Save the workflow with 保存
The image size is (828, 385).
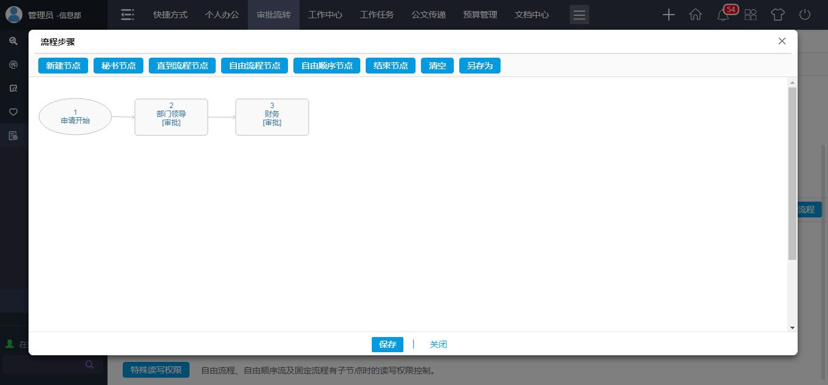coord(388,344)
